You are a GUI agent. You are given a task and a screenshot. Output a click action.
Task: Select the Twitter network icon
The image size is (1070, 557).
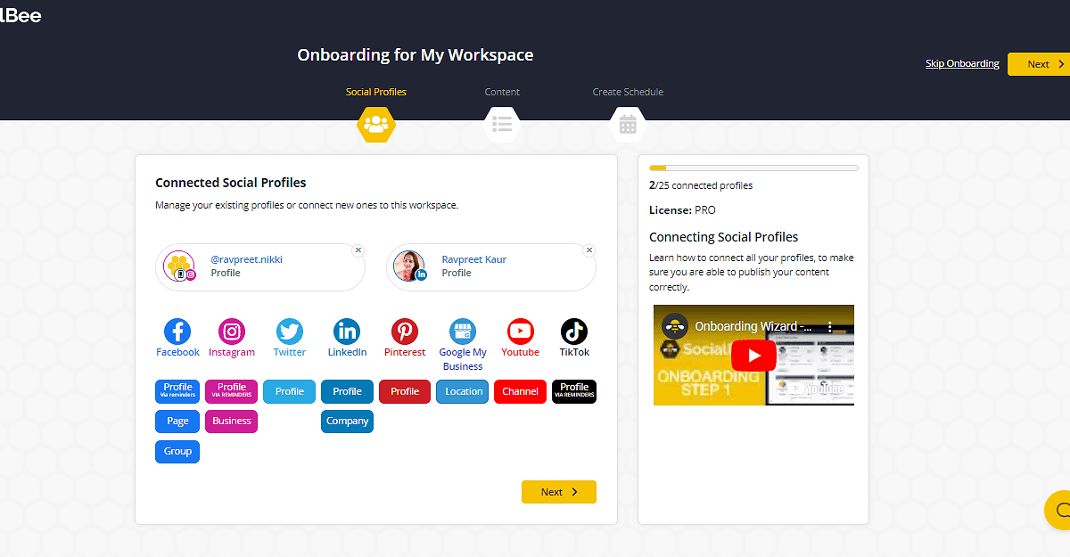pos(289,330)
